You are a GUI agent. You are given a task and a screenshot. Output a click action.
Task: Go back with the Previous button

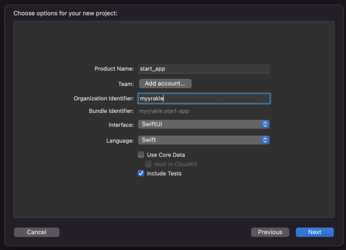pyautogui.click(x=270, y=232)
